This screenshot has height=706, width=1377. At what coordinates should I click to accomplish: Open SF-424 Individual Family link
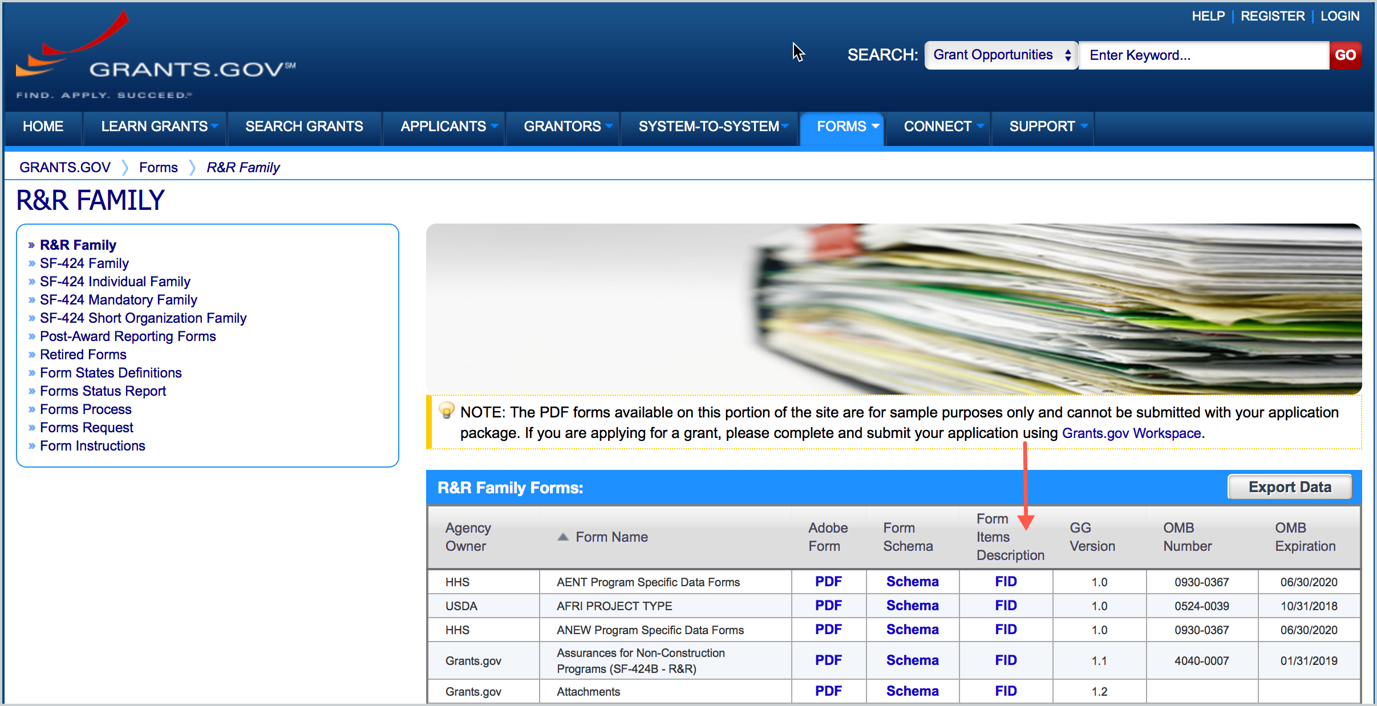coord(115,281)
